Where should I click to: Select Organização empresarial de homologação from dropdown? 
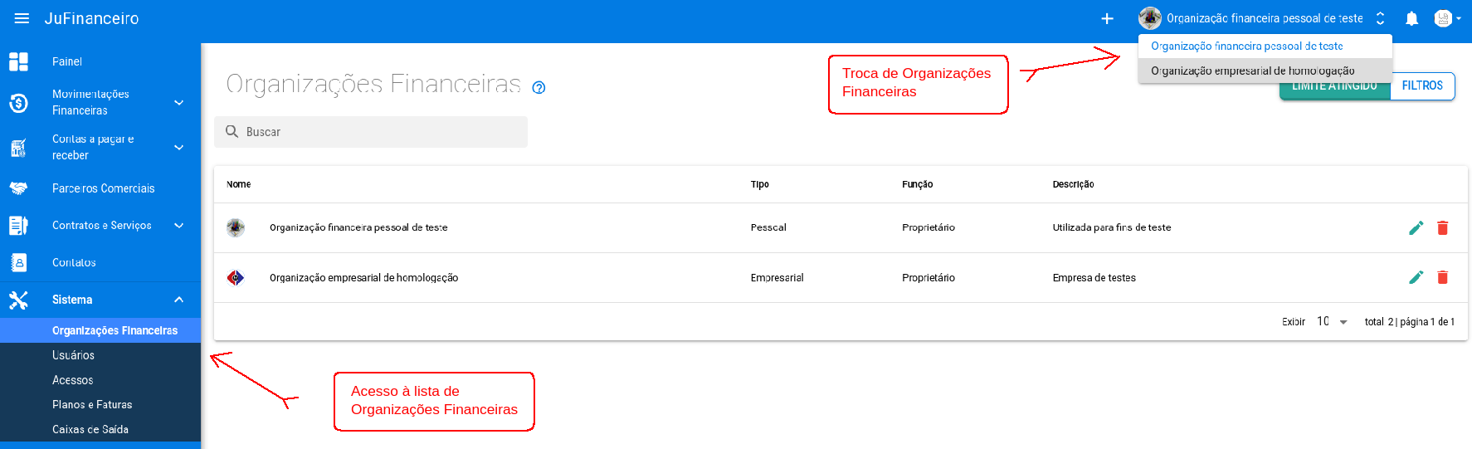pos(1252,71)
